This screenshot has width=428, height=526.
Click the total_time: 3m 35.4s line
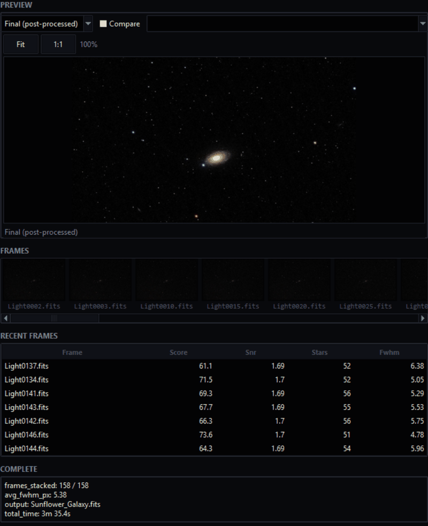37,514
